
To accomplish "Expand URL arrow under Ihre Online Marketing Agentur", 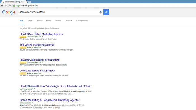I will coord(42,47).
